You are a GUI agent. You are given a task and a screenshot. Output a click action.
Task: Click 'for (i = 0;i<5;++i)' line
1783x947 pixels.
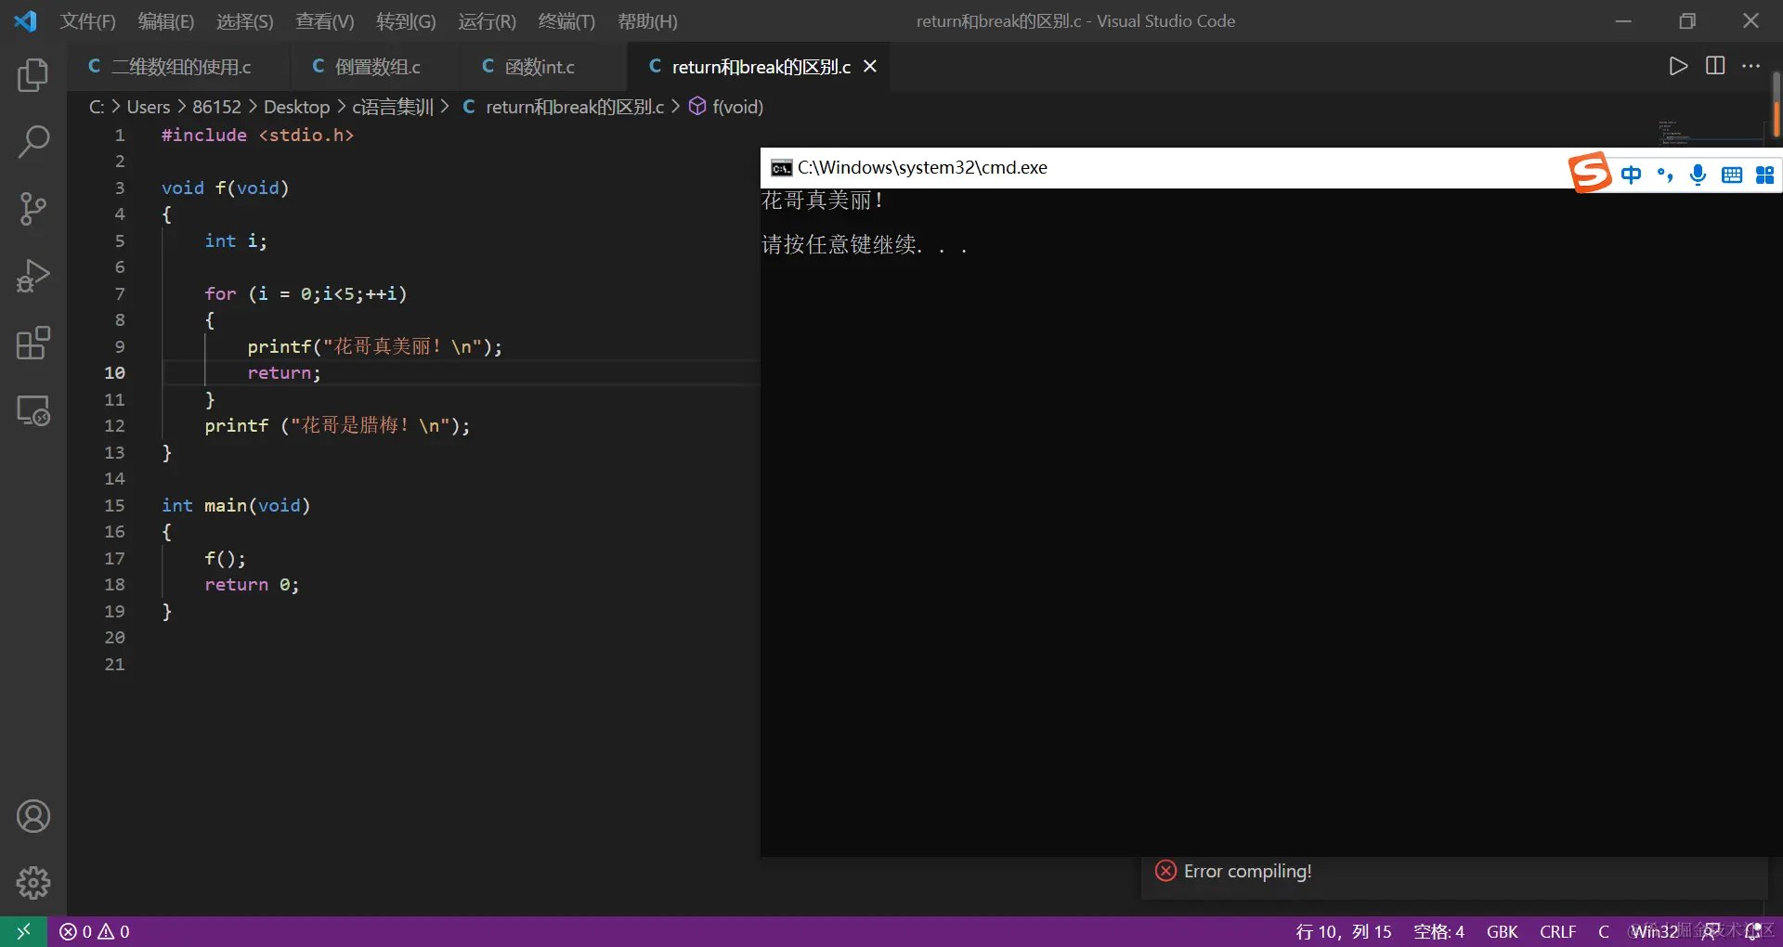306,293
